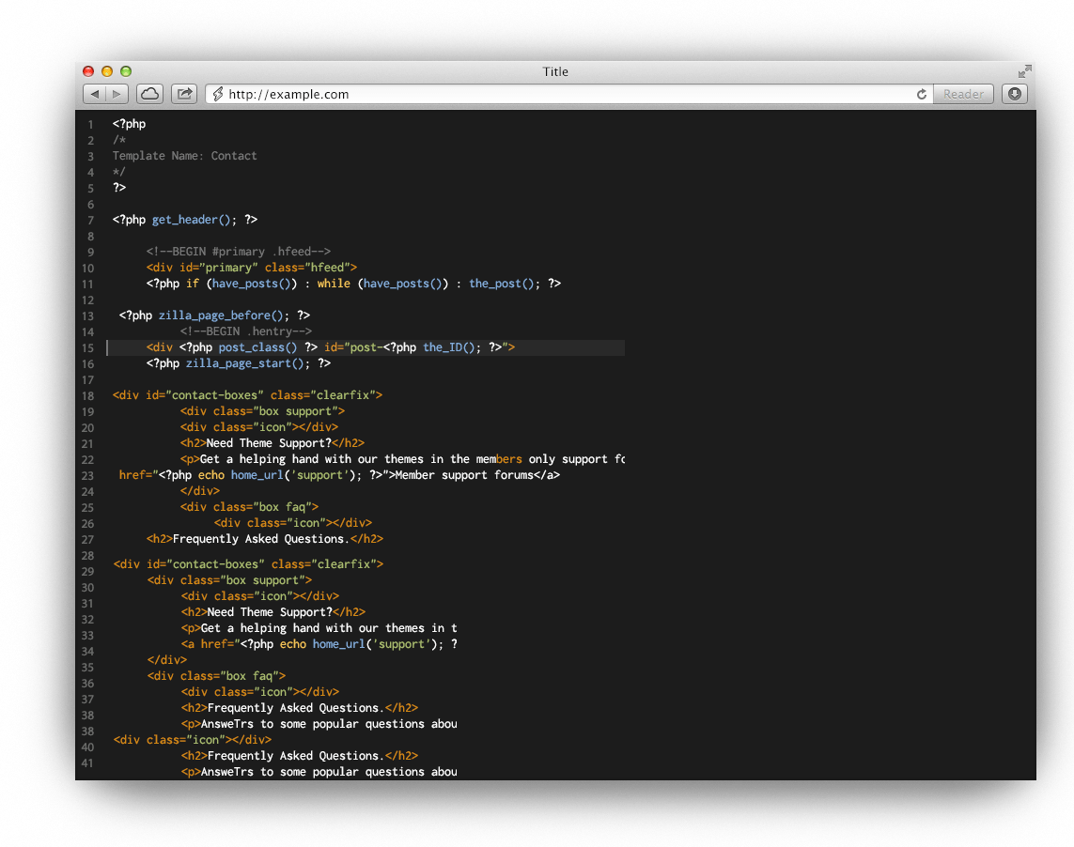Screen dimensions: 1074x847
Task: Click the green zoom window button
Action: click(126, 71)
